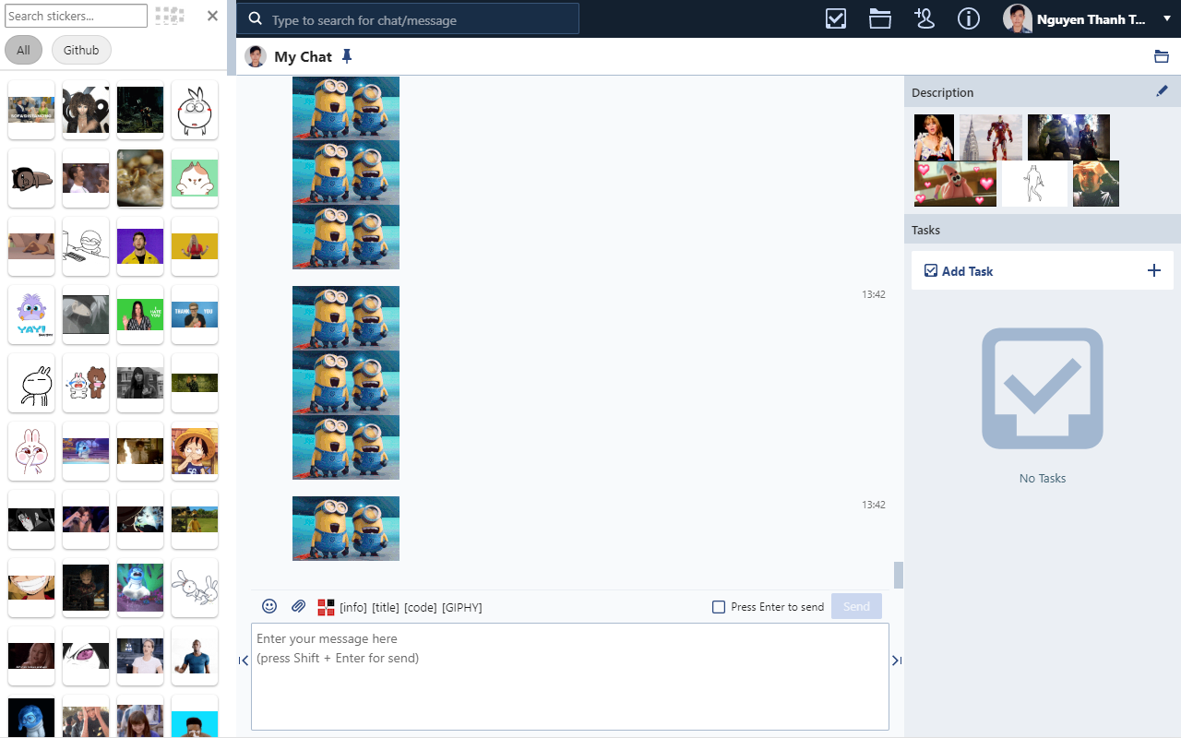1181x738 pixels.
Task: Click the chat message vertical scrollbar
Action: pos(899,575)
